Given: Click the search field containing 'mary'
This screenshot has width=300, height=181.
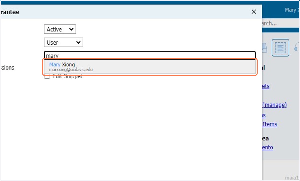Looking at the screenshot, I should tap(150, 55).
